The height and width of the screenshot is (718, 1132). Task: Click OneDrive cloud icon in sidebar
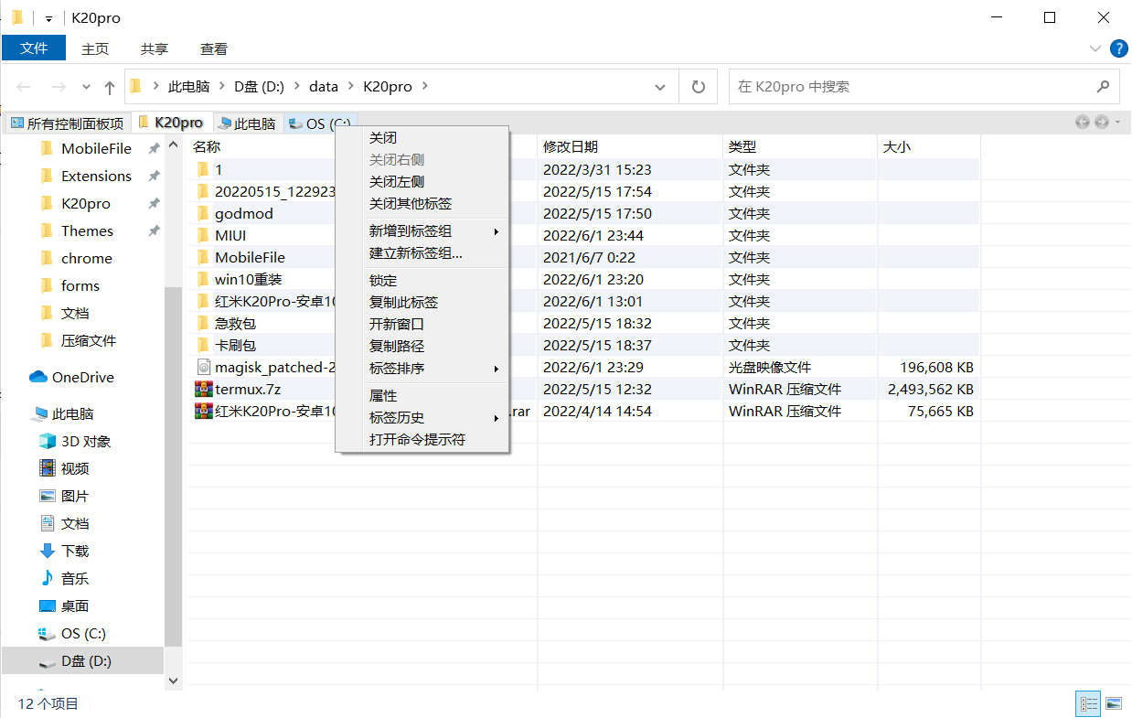coord(38,377)
